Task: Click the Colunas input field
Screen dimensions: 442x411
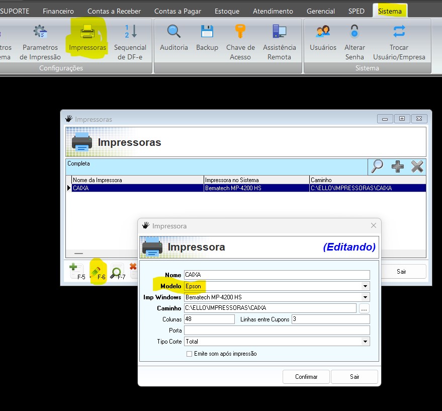Action: [x=209, y=319]
